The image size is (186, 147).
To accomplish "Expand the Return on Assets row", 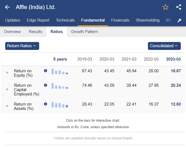I will pos(7,106).
